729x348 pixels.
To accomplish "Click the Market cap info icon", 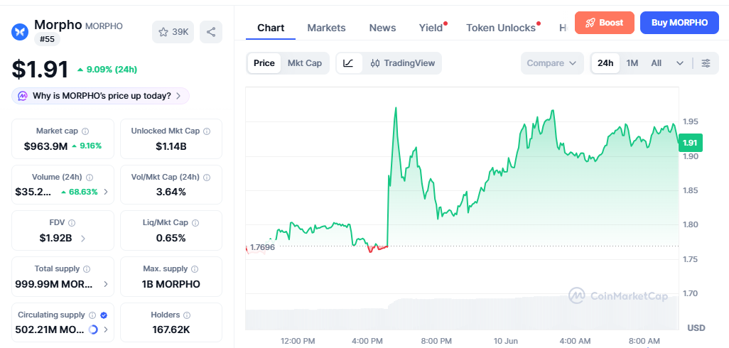I will click(85, 131).
